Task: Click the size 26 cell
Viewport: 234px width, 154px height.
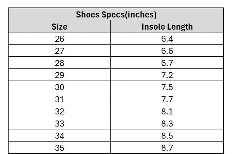Action: coord(59,38)
